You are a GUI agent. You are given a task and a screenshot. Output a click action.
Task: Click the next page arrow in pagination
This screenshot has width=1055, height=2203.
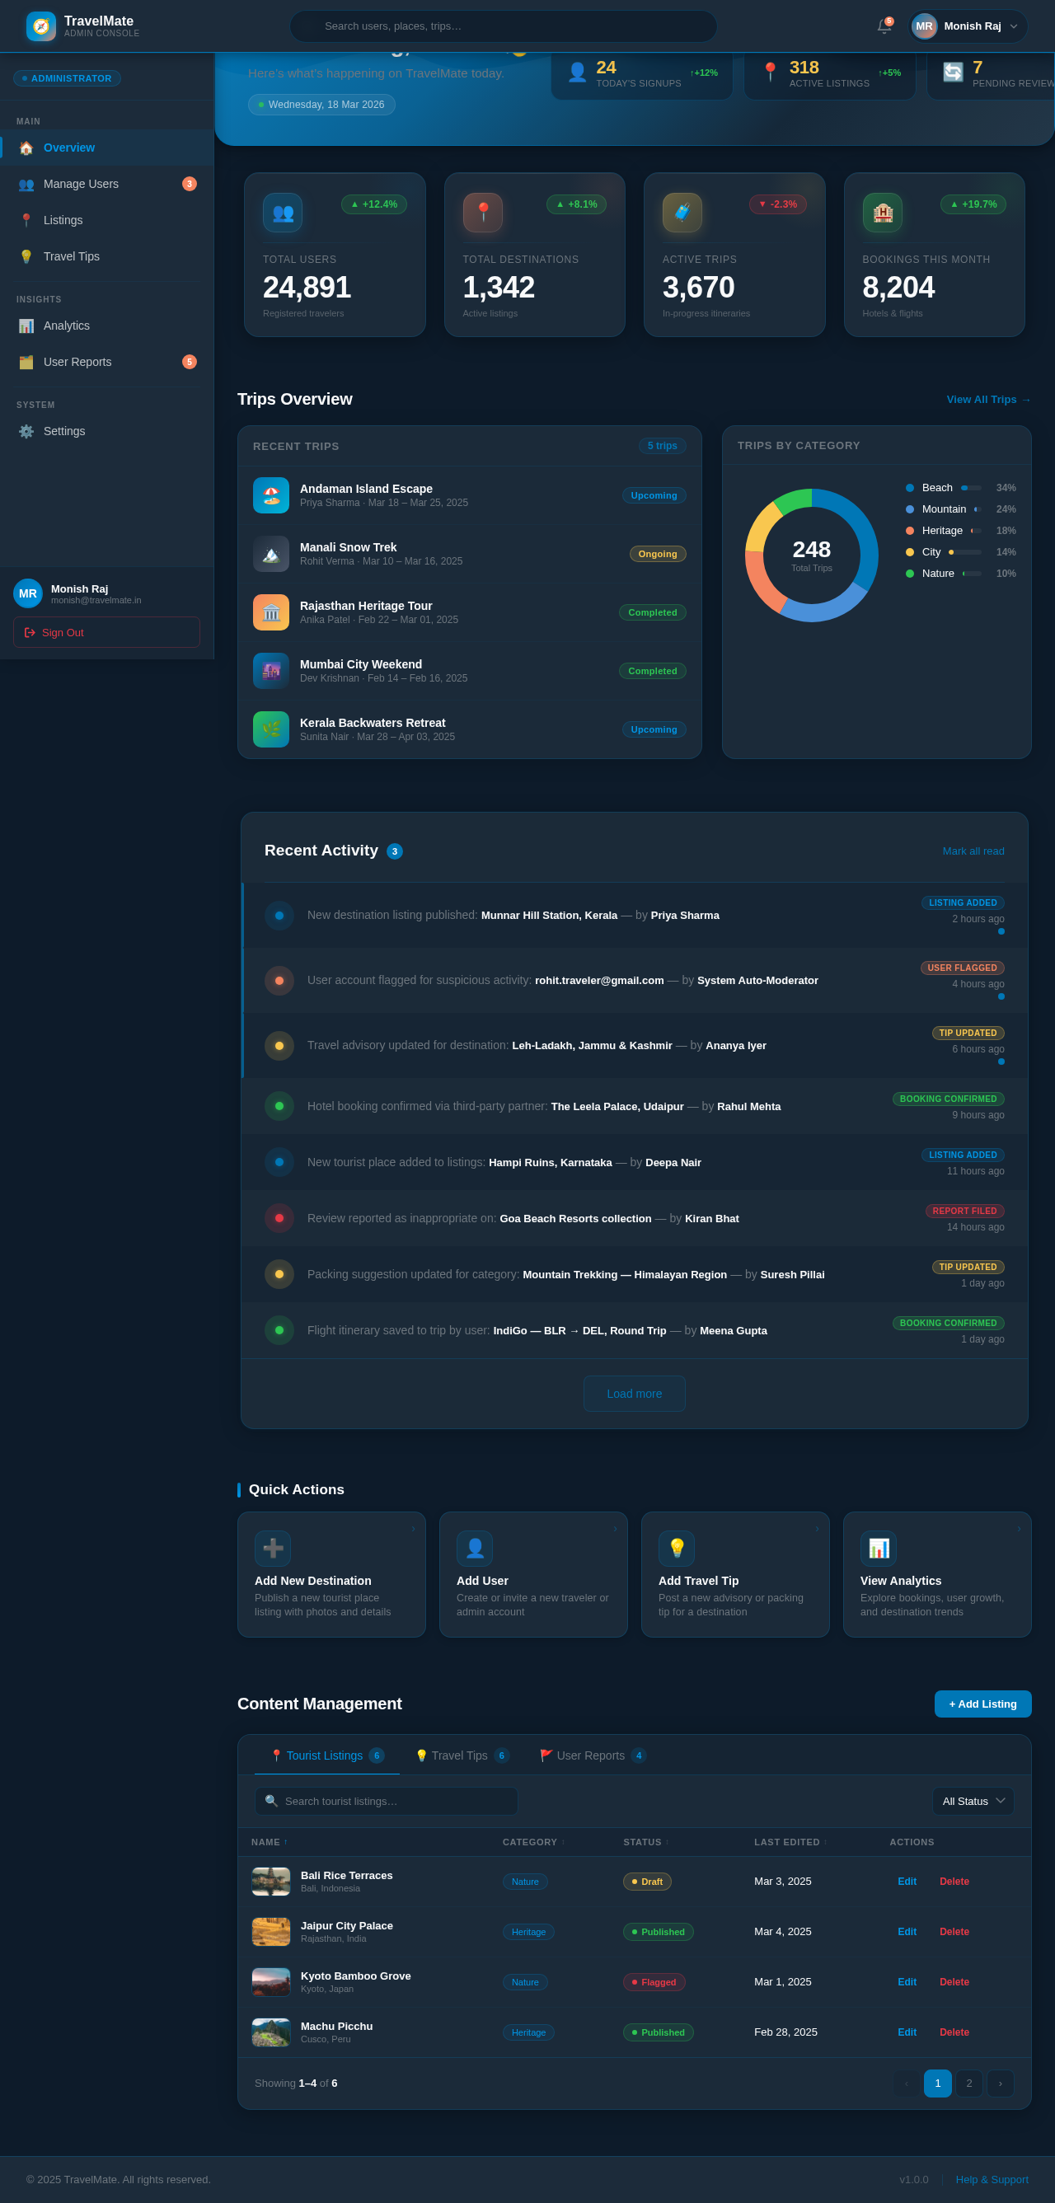click(x=1001, y=2083)
